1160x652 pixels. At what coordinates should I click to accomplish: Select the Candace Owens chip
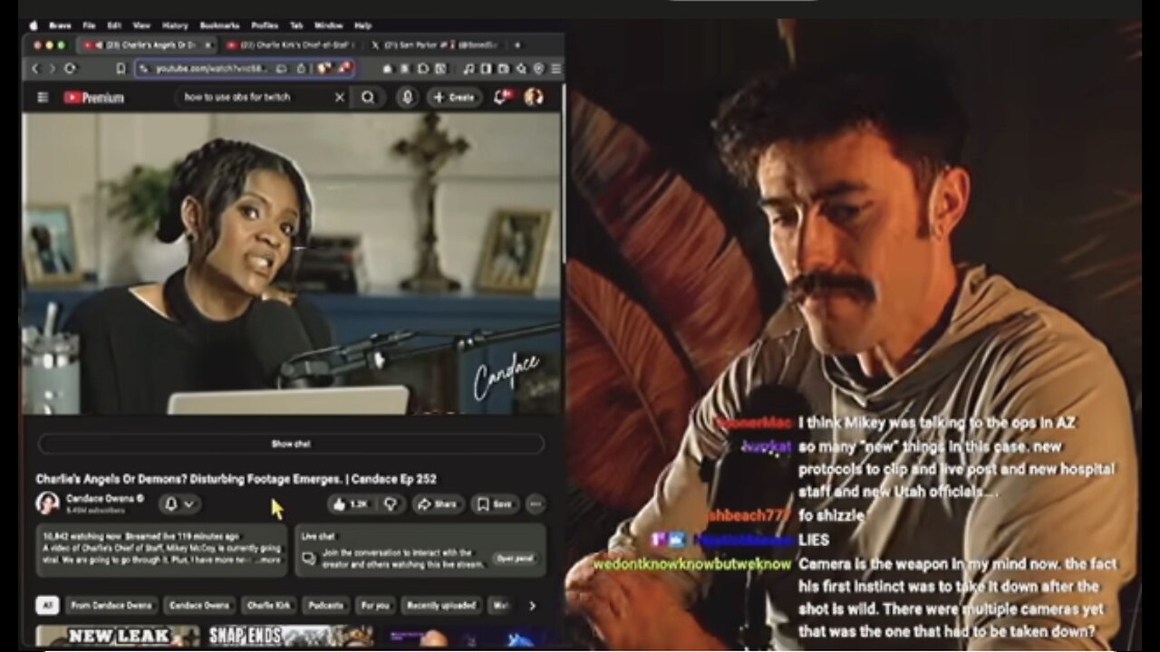[198, 605]
